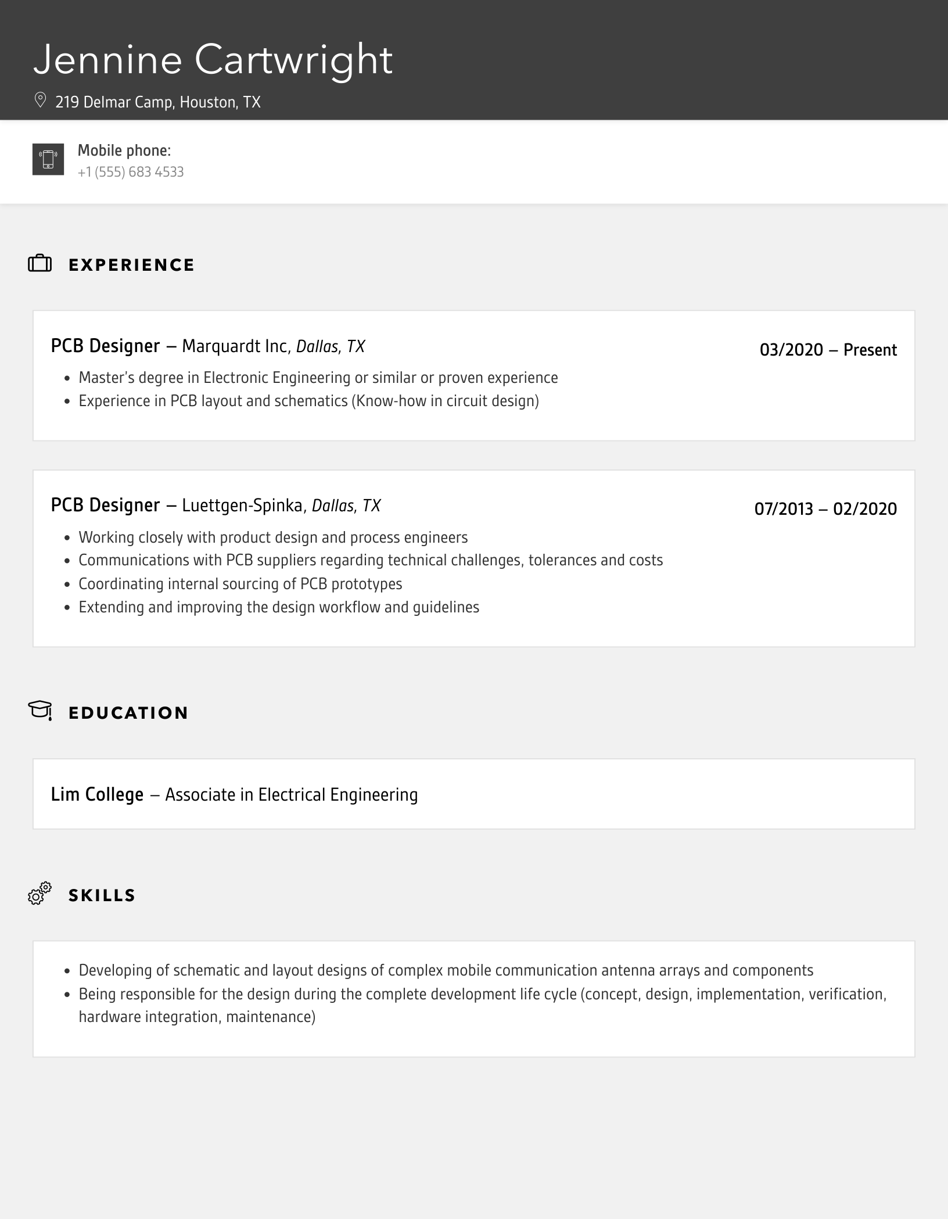948x1219 pixels.
Task: Click the mobile phone icon
Action: click(x=48, y=159)
